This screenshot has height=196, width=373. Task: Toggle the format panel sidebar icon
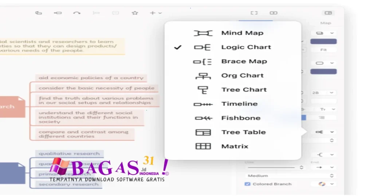[328, 13]
